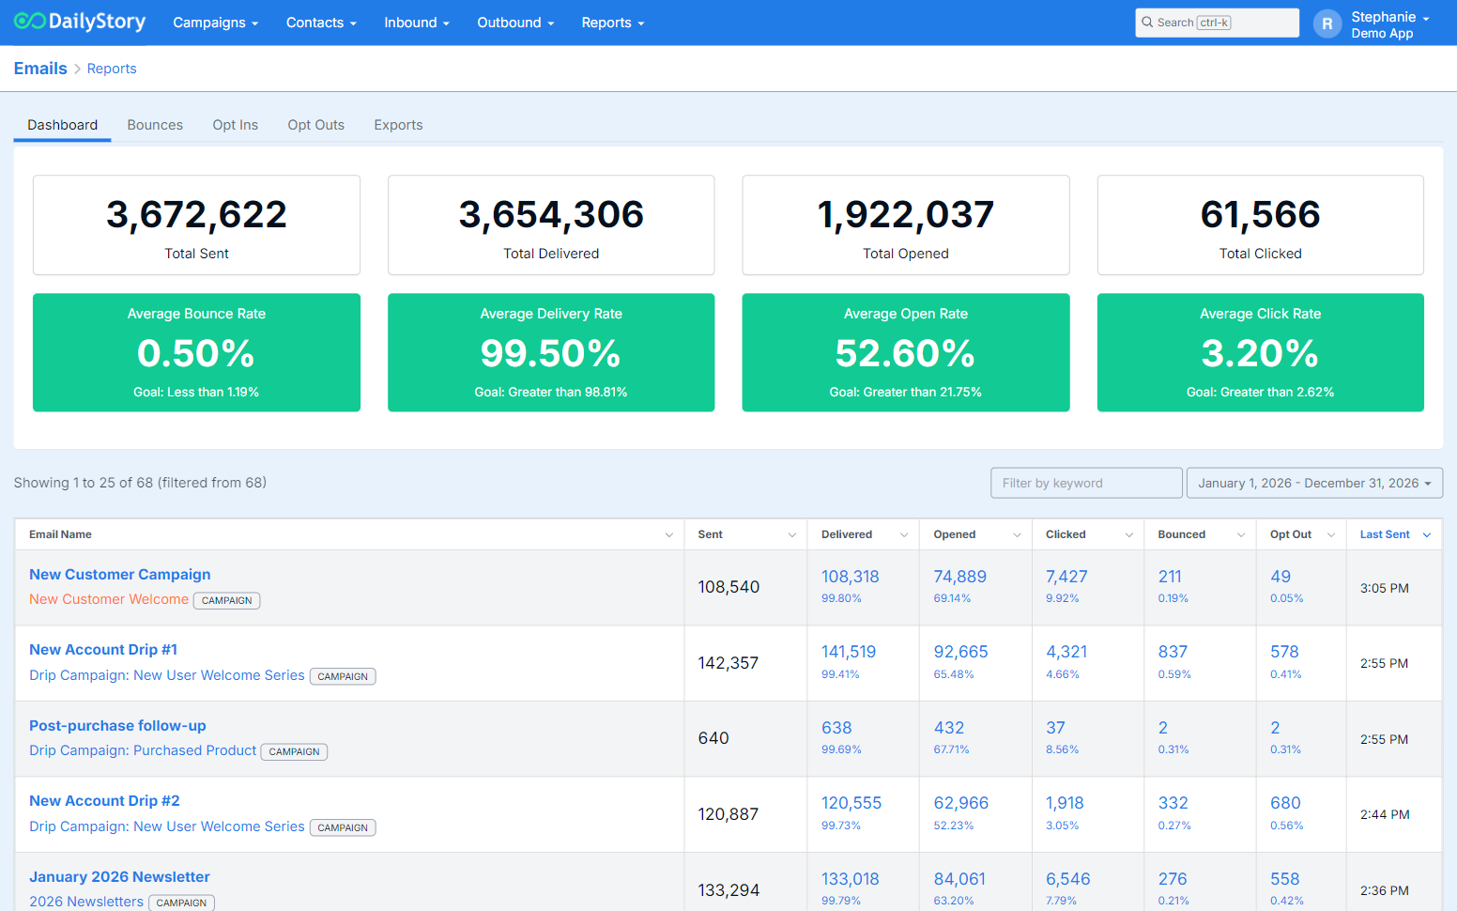This screenshot has width=1457, height=911.
Task: Click the breadcrumb chevron after Emails
Action: [77, 69]
